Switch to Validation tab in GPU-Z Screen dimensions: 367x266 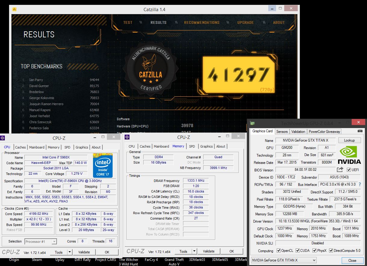click(x=298, y=131)
